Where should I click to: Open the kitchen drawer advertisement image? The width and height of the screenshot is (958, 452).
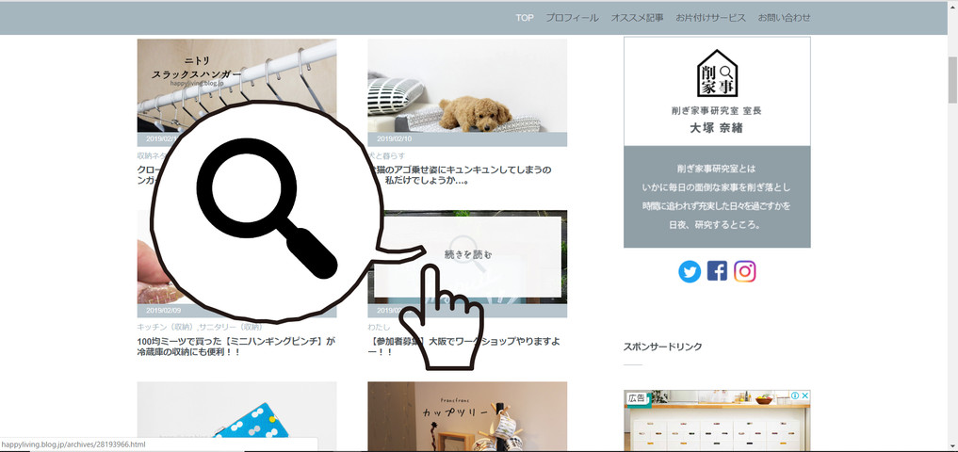coord(717,421)
